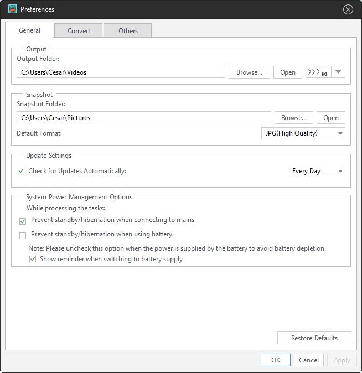Click the Preferences app icon in title bar
362x373 pixels.
(12, 9)
